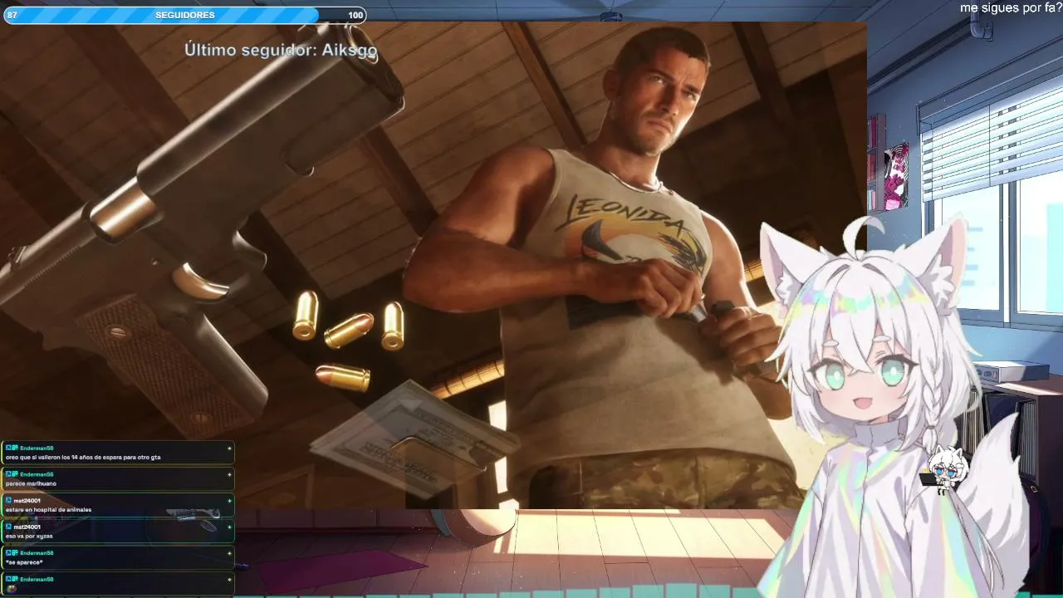Click username mat24001 above "estare en hospital"
The height and width of the screenshot is (598, 1063).
[27, 501]
